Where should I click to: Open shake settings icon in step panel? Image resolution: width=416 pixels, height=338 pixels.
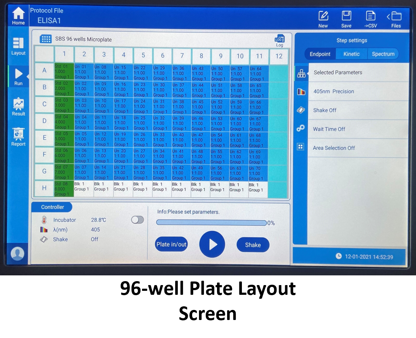pyautogui.click(x=301, y=110)
